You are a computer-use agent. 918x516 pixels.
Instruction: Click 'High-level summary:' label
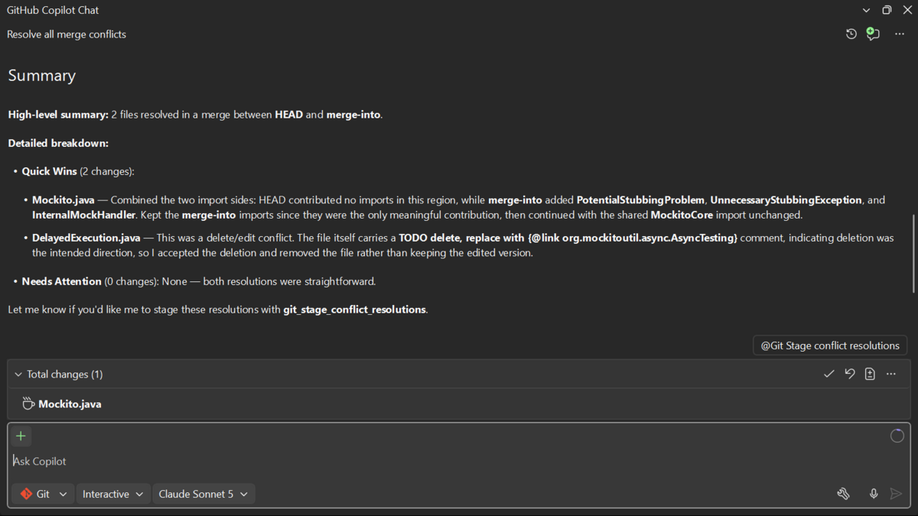58,115
